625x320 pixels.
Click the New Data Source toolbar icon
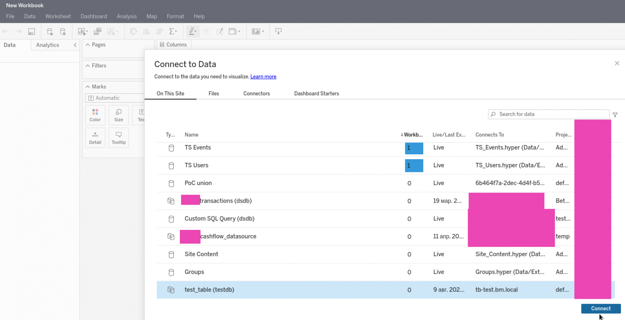coord(49,31)
